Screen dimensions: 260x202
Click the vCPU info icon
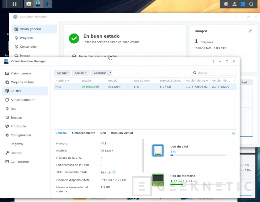tap(114, 172)
